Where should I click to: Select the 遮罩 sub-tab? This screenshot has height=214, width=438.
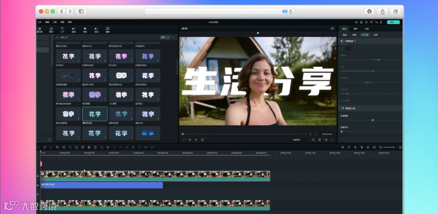354,35
